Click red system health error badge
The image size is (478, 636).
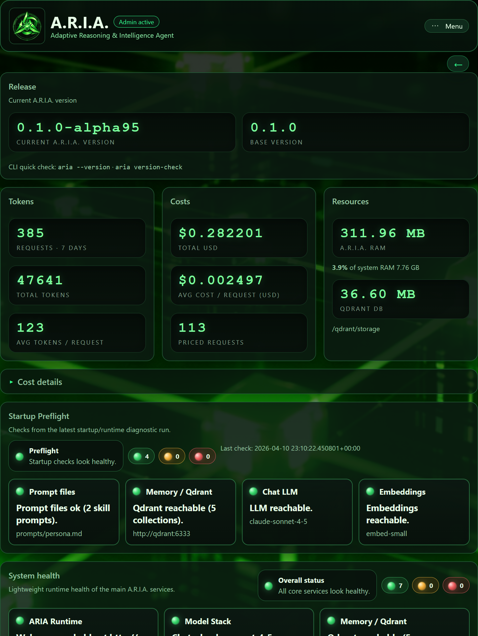pyautogui.click(x=456, y=586)
